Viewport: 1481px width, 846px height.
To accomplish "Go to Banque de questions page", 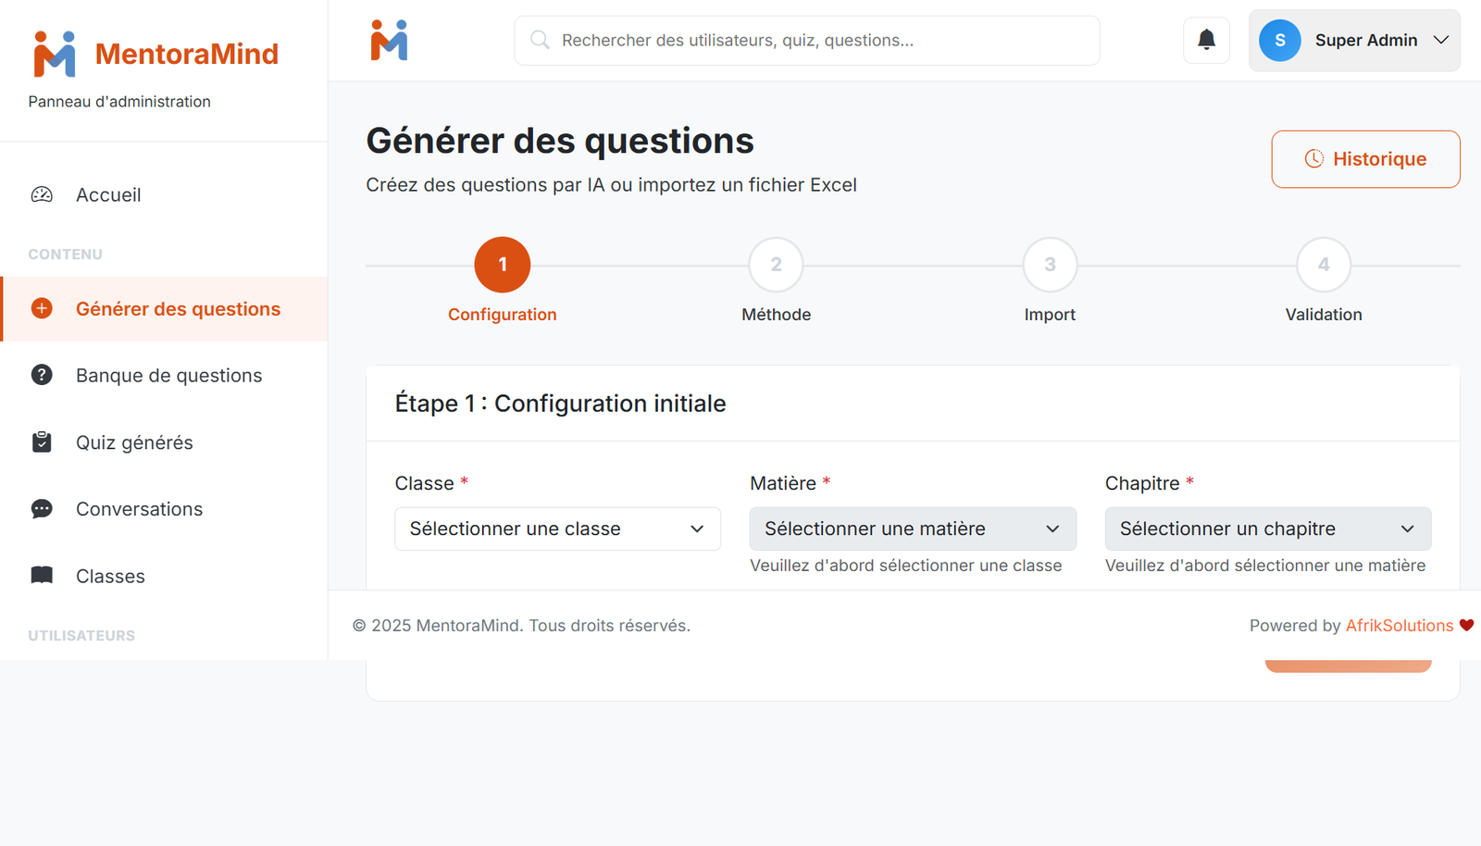I will (168, 376).
